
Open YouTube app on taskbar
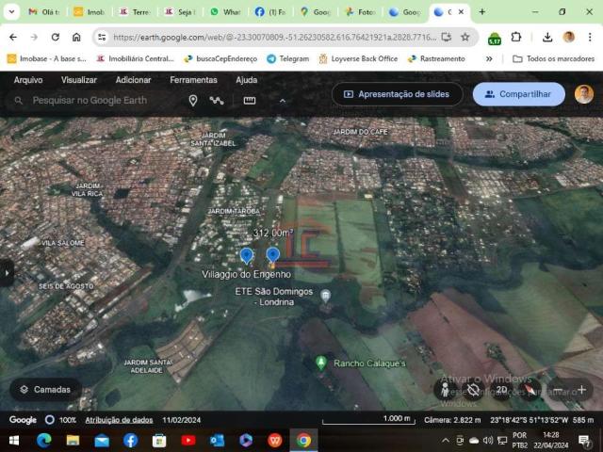188,441
